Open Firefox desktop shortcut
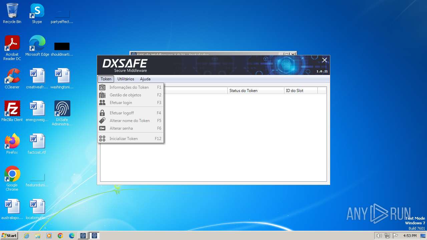The width and height of the screenshot is (427, 240). point(12,144)
